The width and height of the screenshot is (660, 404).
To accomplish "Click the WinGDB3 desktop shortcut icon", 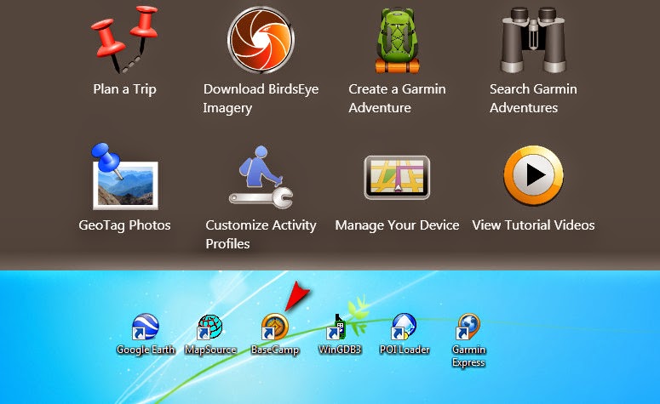I will pos(337,327).
